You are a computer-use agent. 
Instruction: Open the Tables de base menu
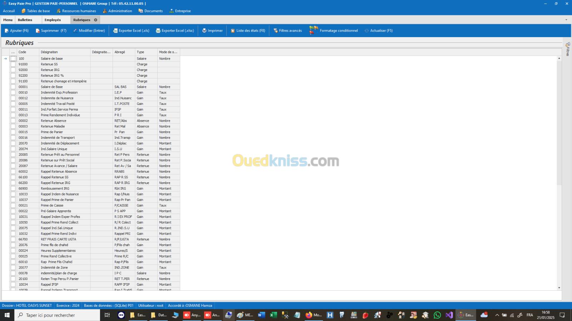[x=36, y=11]
